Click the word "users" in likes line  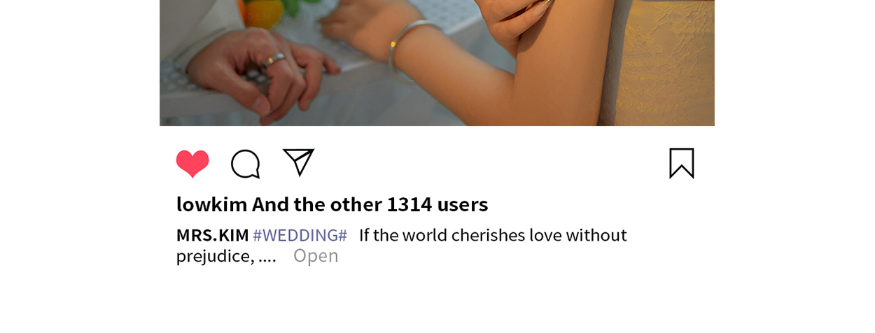coord(463,204)
